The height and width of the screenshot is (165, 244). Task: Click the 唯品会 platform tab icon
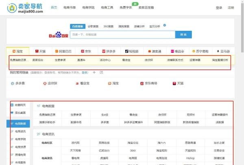(x=172, y=51)
